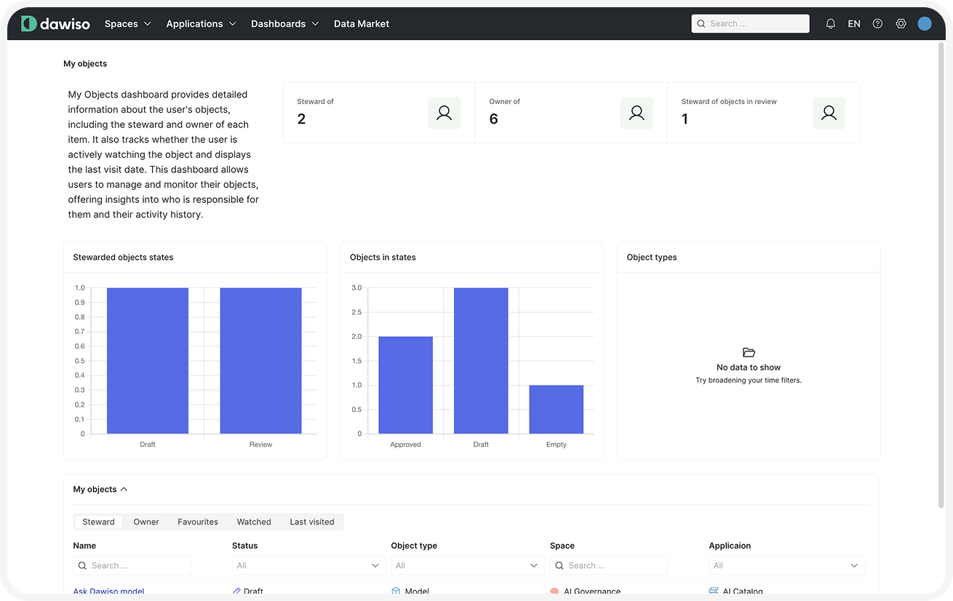This screenshot has height=601, width=953.
Task: Click the Steward of person icon
Action: click(x=444, y=113)
